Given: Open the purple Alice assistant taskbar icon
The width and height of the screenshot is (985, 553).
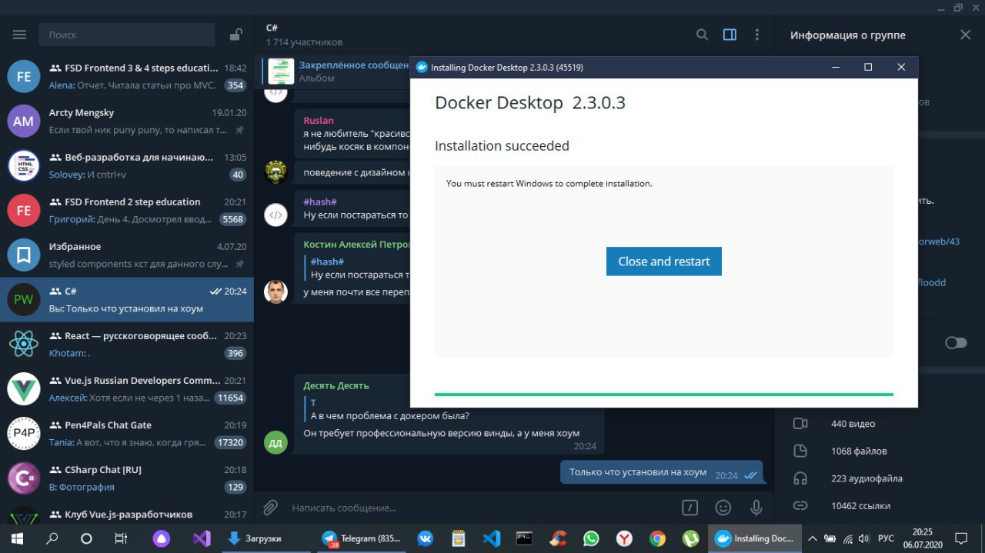Looking at the screenshot, I should (162, 538).
